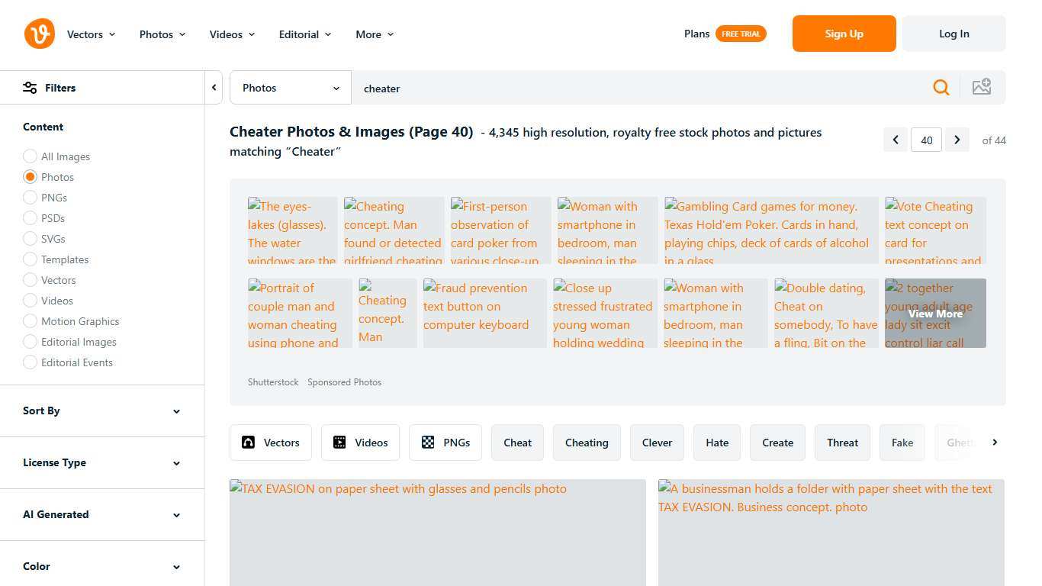Click the search magnifier icon
Image resolution: width=1042 pixels, height=586 pixels.
pos(941,87)
